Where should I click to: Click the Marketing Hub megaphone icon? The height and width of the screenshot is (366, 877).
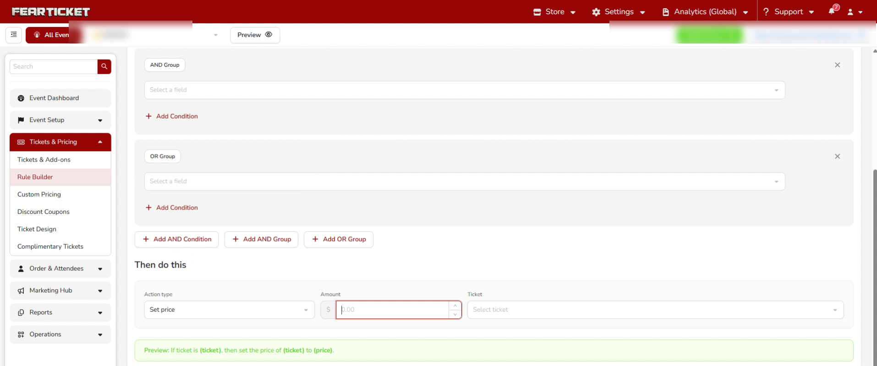(x=21, y=291)
